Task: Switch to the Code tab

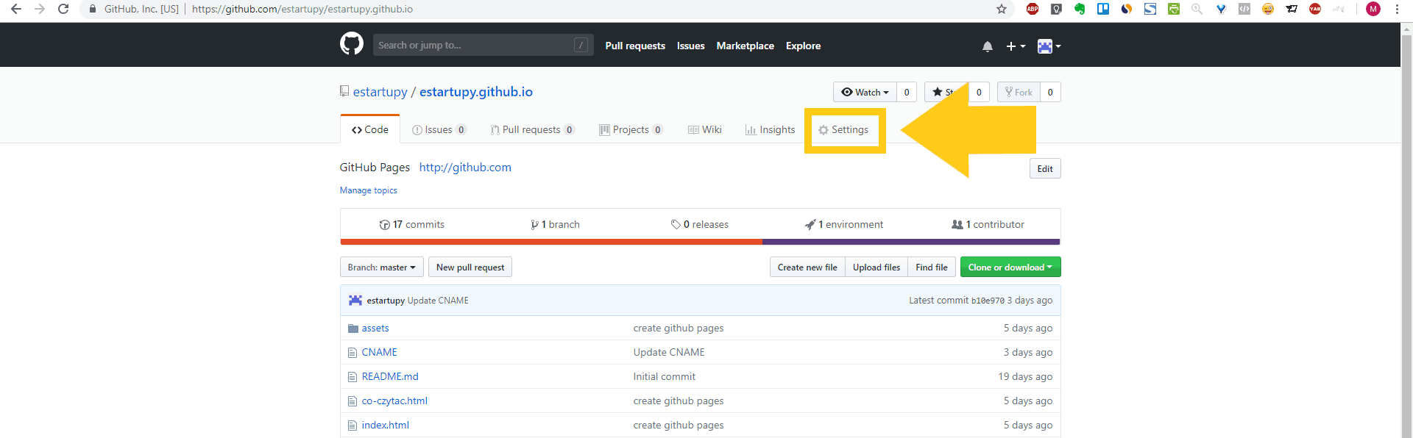Action: point(370,129)
